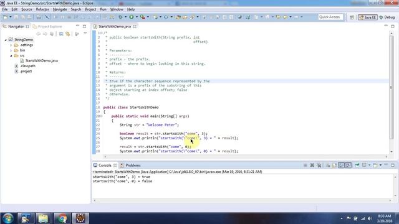Click Remove All Terminated Launches console icon
This screenshot has width=399, height=224.
(x=319, y=166)
